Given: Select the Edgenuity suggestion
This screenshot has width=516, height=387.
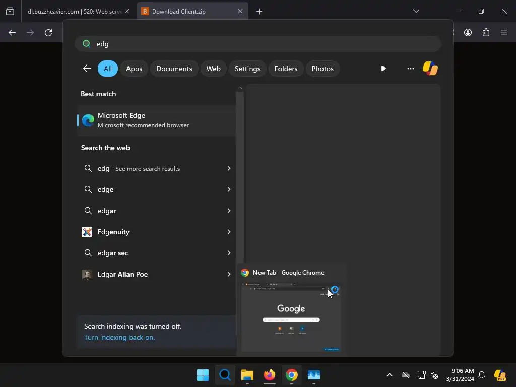Looking at the screenshot, I should (x=157, y=232).
